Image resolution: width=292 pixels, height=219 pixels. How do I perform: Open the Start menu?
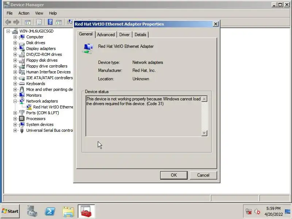pos(10,211)
